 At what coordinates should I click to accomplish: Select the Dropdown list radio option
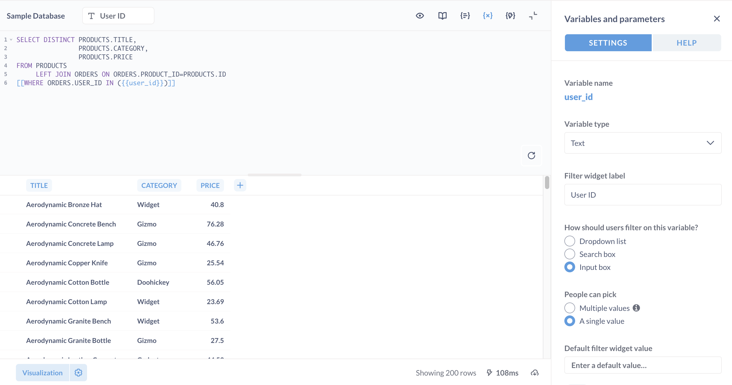(570, 241)
